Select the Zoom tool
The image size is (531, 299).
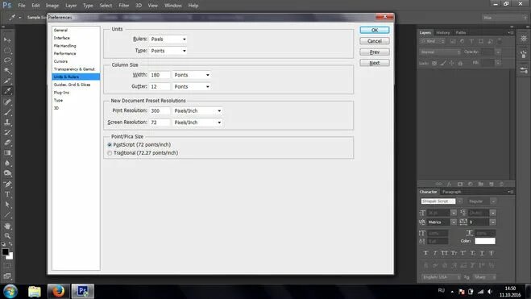(x=7, y=235)
